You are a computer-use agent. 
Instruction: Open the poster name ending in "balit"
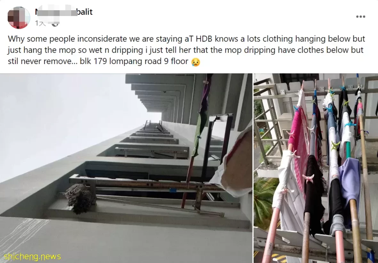(64, 12)
